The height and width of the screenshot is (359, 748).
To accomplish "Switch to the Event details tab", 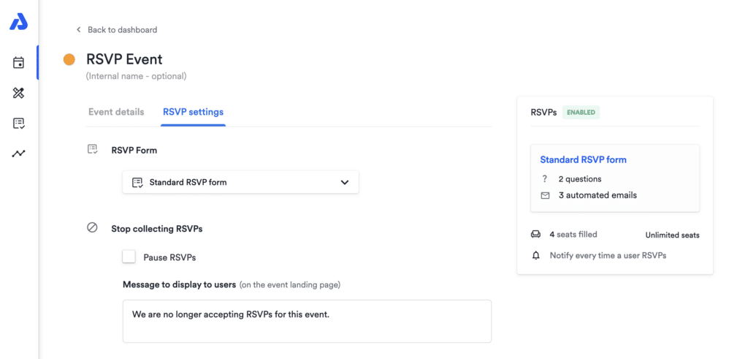I will (116, 112).
